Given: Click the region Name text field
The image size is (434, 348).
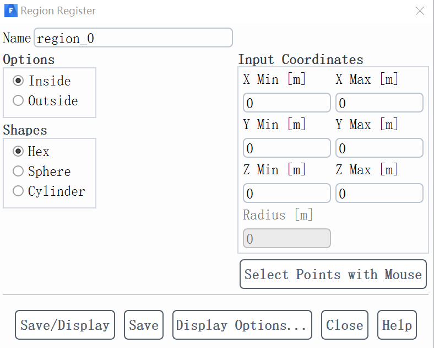Looking at the screenshot, I should (x=133, y=38).
